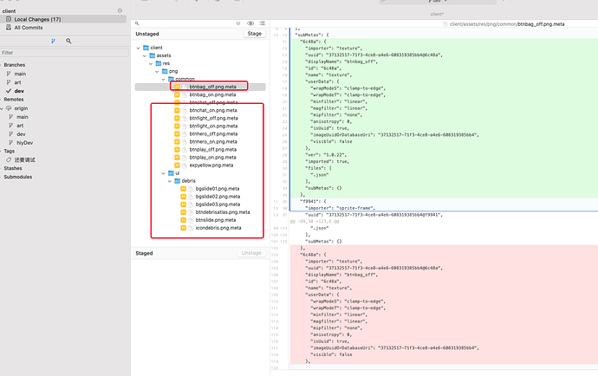Click the png folder icon
The image size is (598, 376).
(x=165, y=71)
